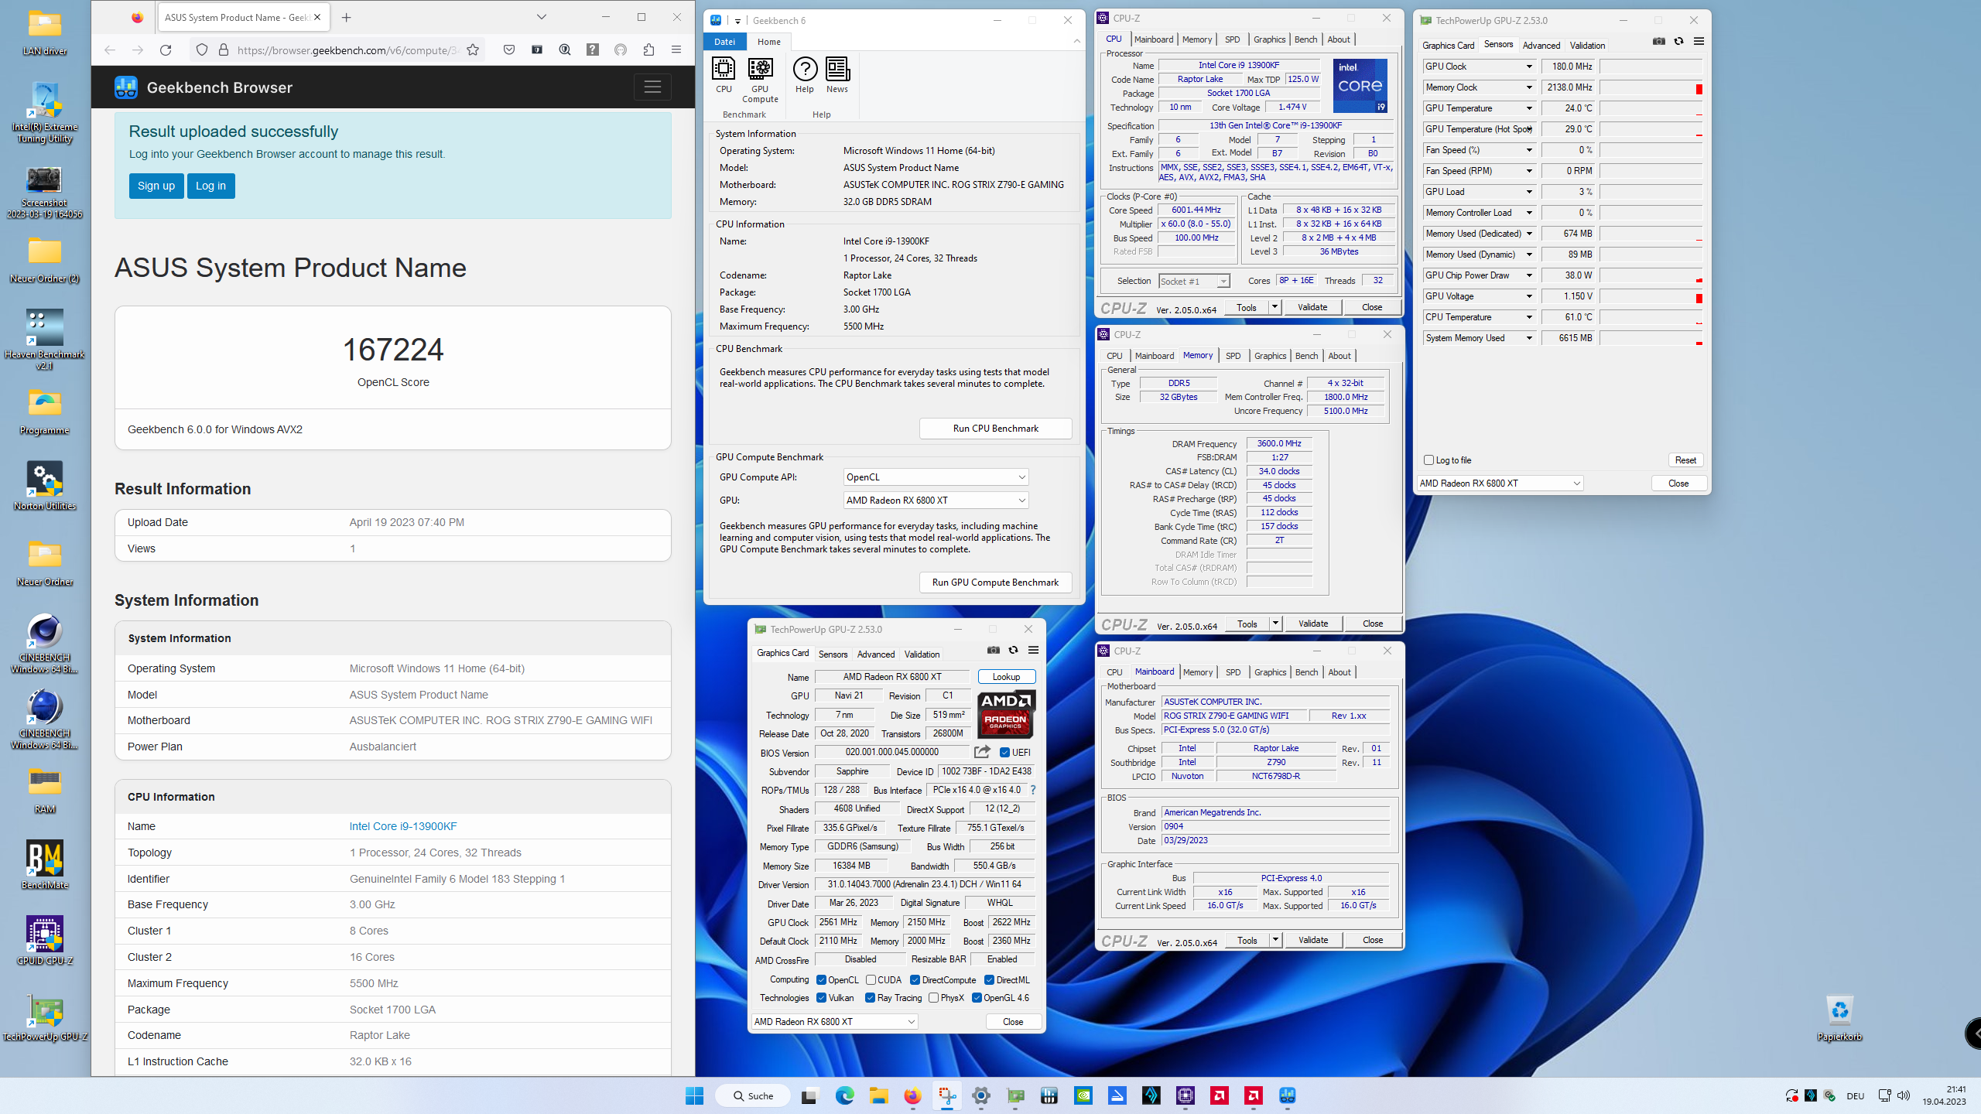Open Heaven Benchmark desktop shortcut
The image size is (1981, 1114).
[44, 340]
